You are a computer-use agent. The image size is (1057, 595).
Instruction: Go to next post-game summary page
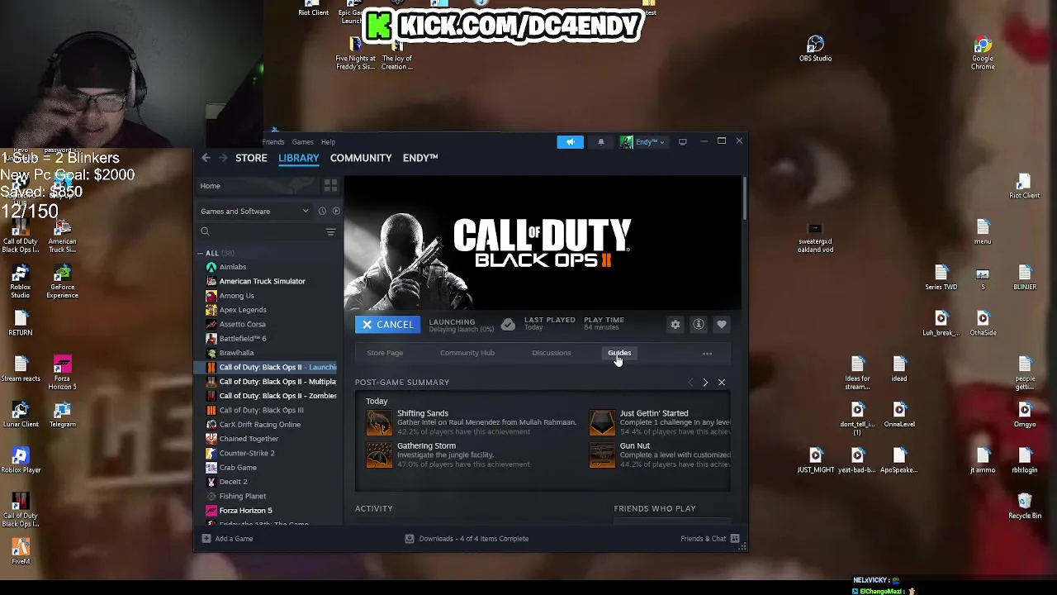705,383
